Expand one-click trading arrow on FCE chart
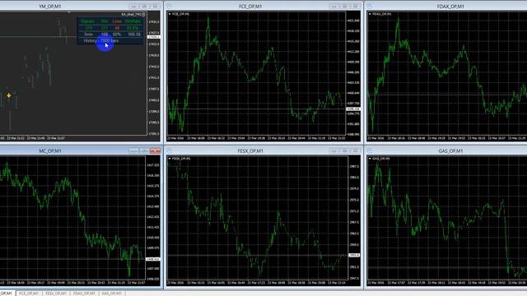This screenshot has width=527, height=296. [x=170, y=14]
